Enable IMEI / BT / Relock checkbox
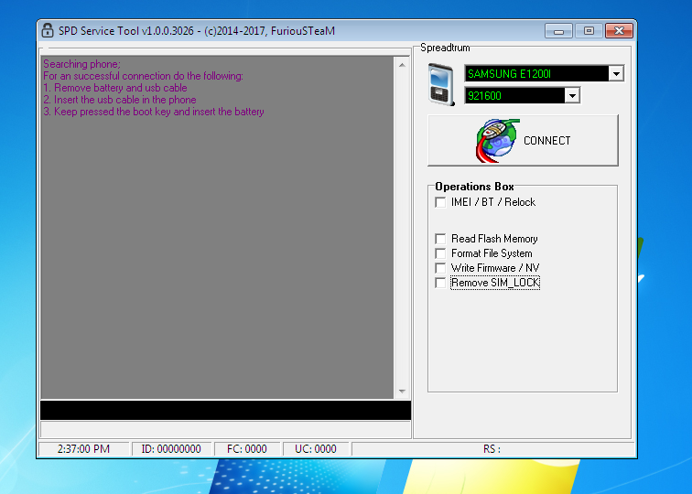Viewport: 692px width, 494px height. click(440, 202)
